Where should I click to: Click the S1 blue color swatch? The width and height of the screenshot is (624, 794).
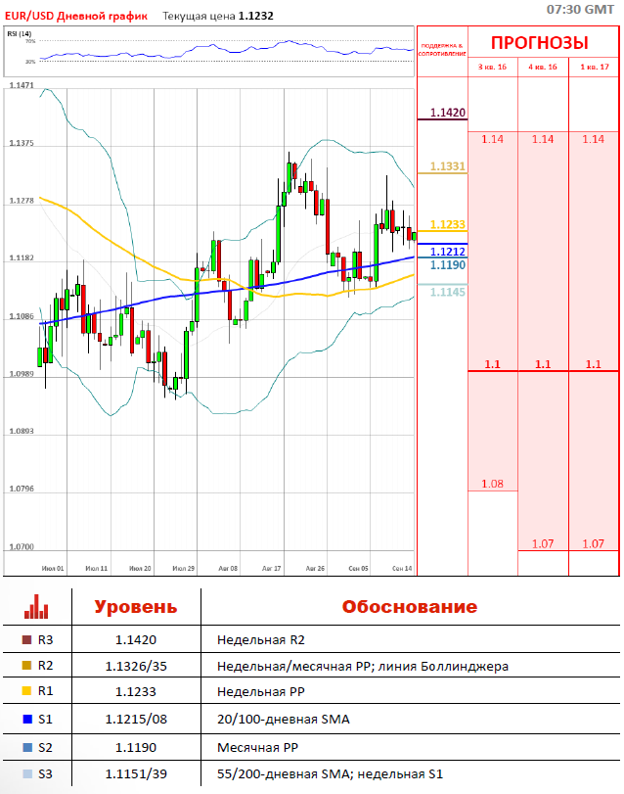(27, 719)
